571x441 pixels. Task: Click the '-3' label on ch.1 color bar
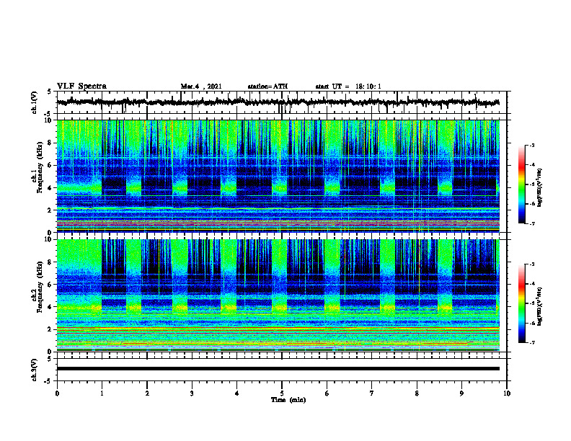coord(532,145)
